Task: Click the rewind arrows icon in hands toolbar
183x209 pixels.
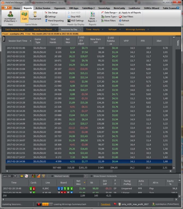Action: click(22, 176)
